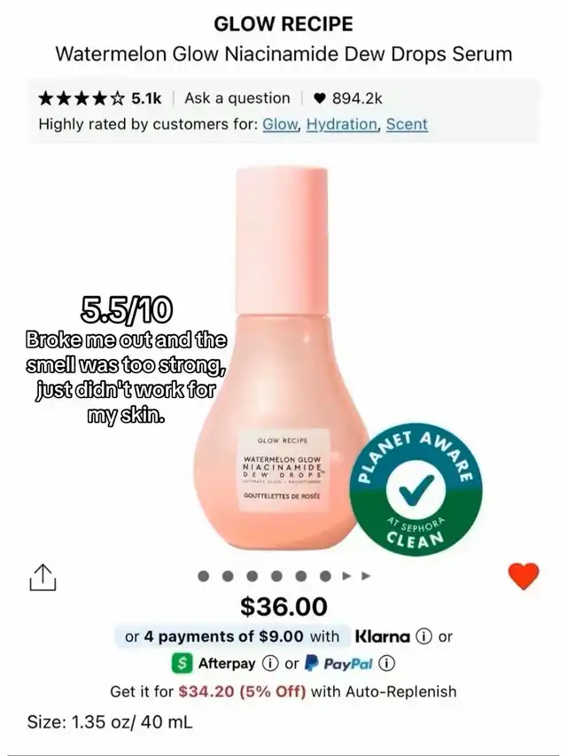Click GLOW RECIPE brand name heading

pyautogui.click(x=283, y=24)
